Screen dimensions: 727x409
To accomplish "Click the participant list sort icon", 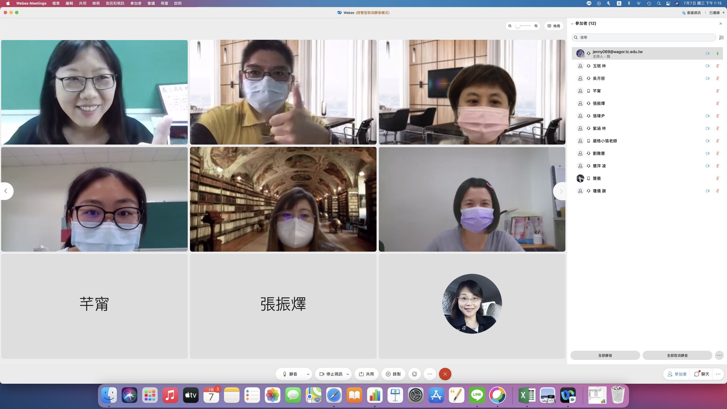I will [x=722, y=37].
